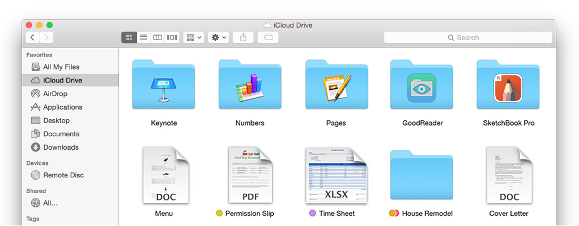Select the Permission Slip PDF icon
Image resolution: width=579 pixels, height=226 pixels.
pos(250,175)
